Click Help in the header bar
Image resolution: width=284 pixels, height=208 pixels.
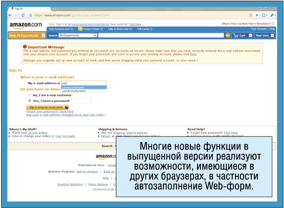tap(272, 29)
